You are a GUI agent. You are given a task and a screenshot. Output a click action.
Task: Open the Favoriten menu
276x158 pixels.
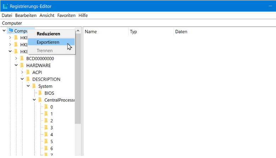coord(66,15)
